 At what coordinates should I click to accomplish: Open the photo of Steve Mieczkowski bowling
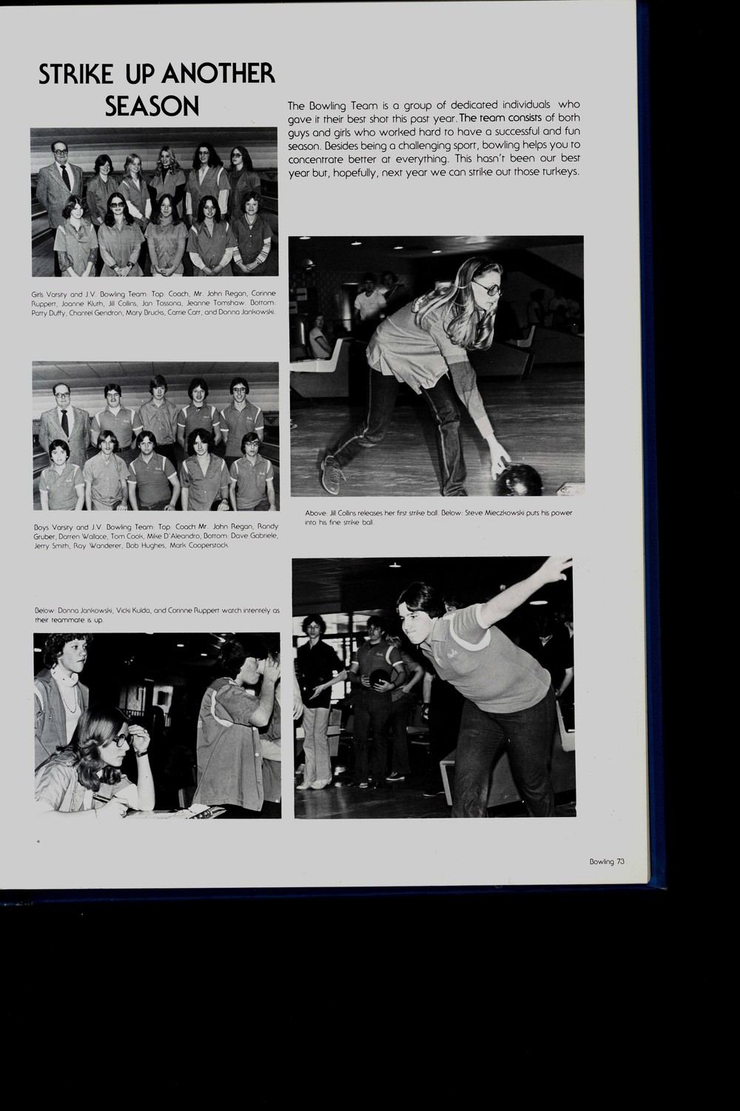(434, 687)
